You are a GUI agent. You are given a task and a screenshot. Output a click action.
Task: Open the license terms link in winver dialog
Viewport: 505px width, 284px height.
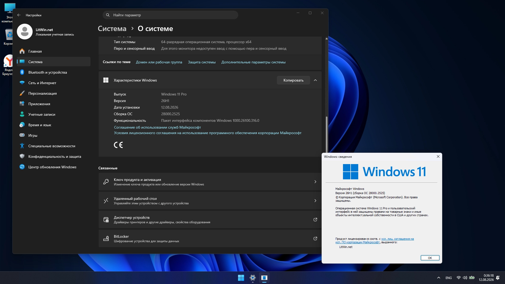[x=374, y=240]
